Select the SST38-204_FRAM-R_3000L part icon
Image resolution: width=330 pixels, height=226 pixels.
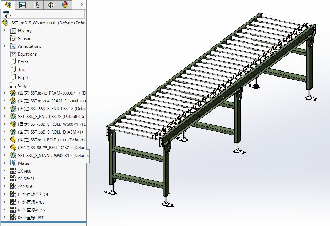click(x=13, y=101)
